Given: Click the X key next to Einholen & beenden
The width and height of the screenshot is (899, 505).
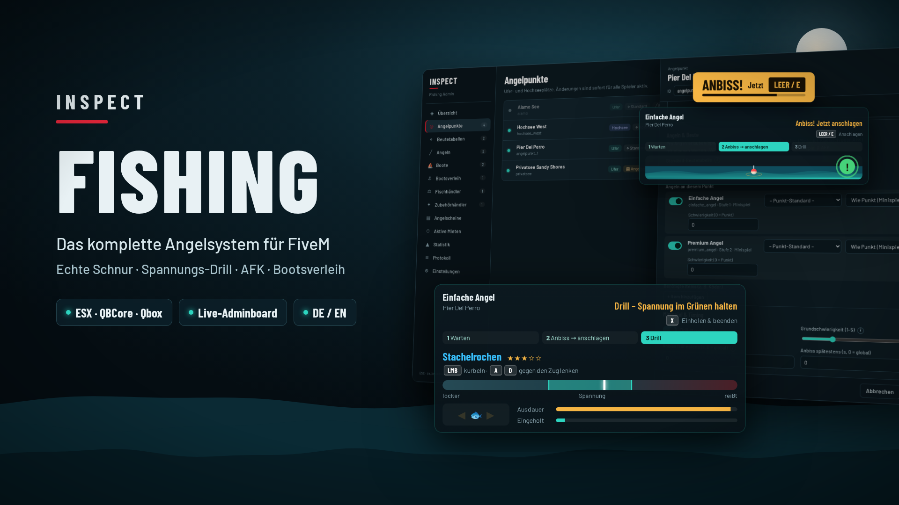Looking at the screenshot, I should coord(672,320).
